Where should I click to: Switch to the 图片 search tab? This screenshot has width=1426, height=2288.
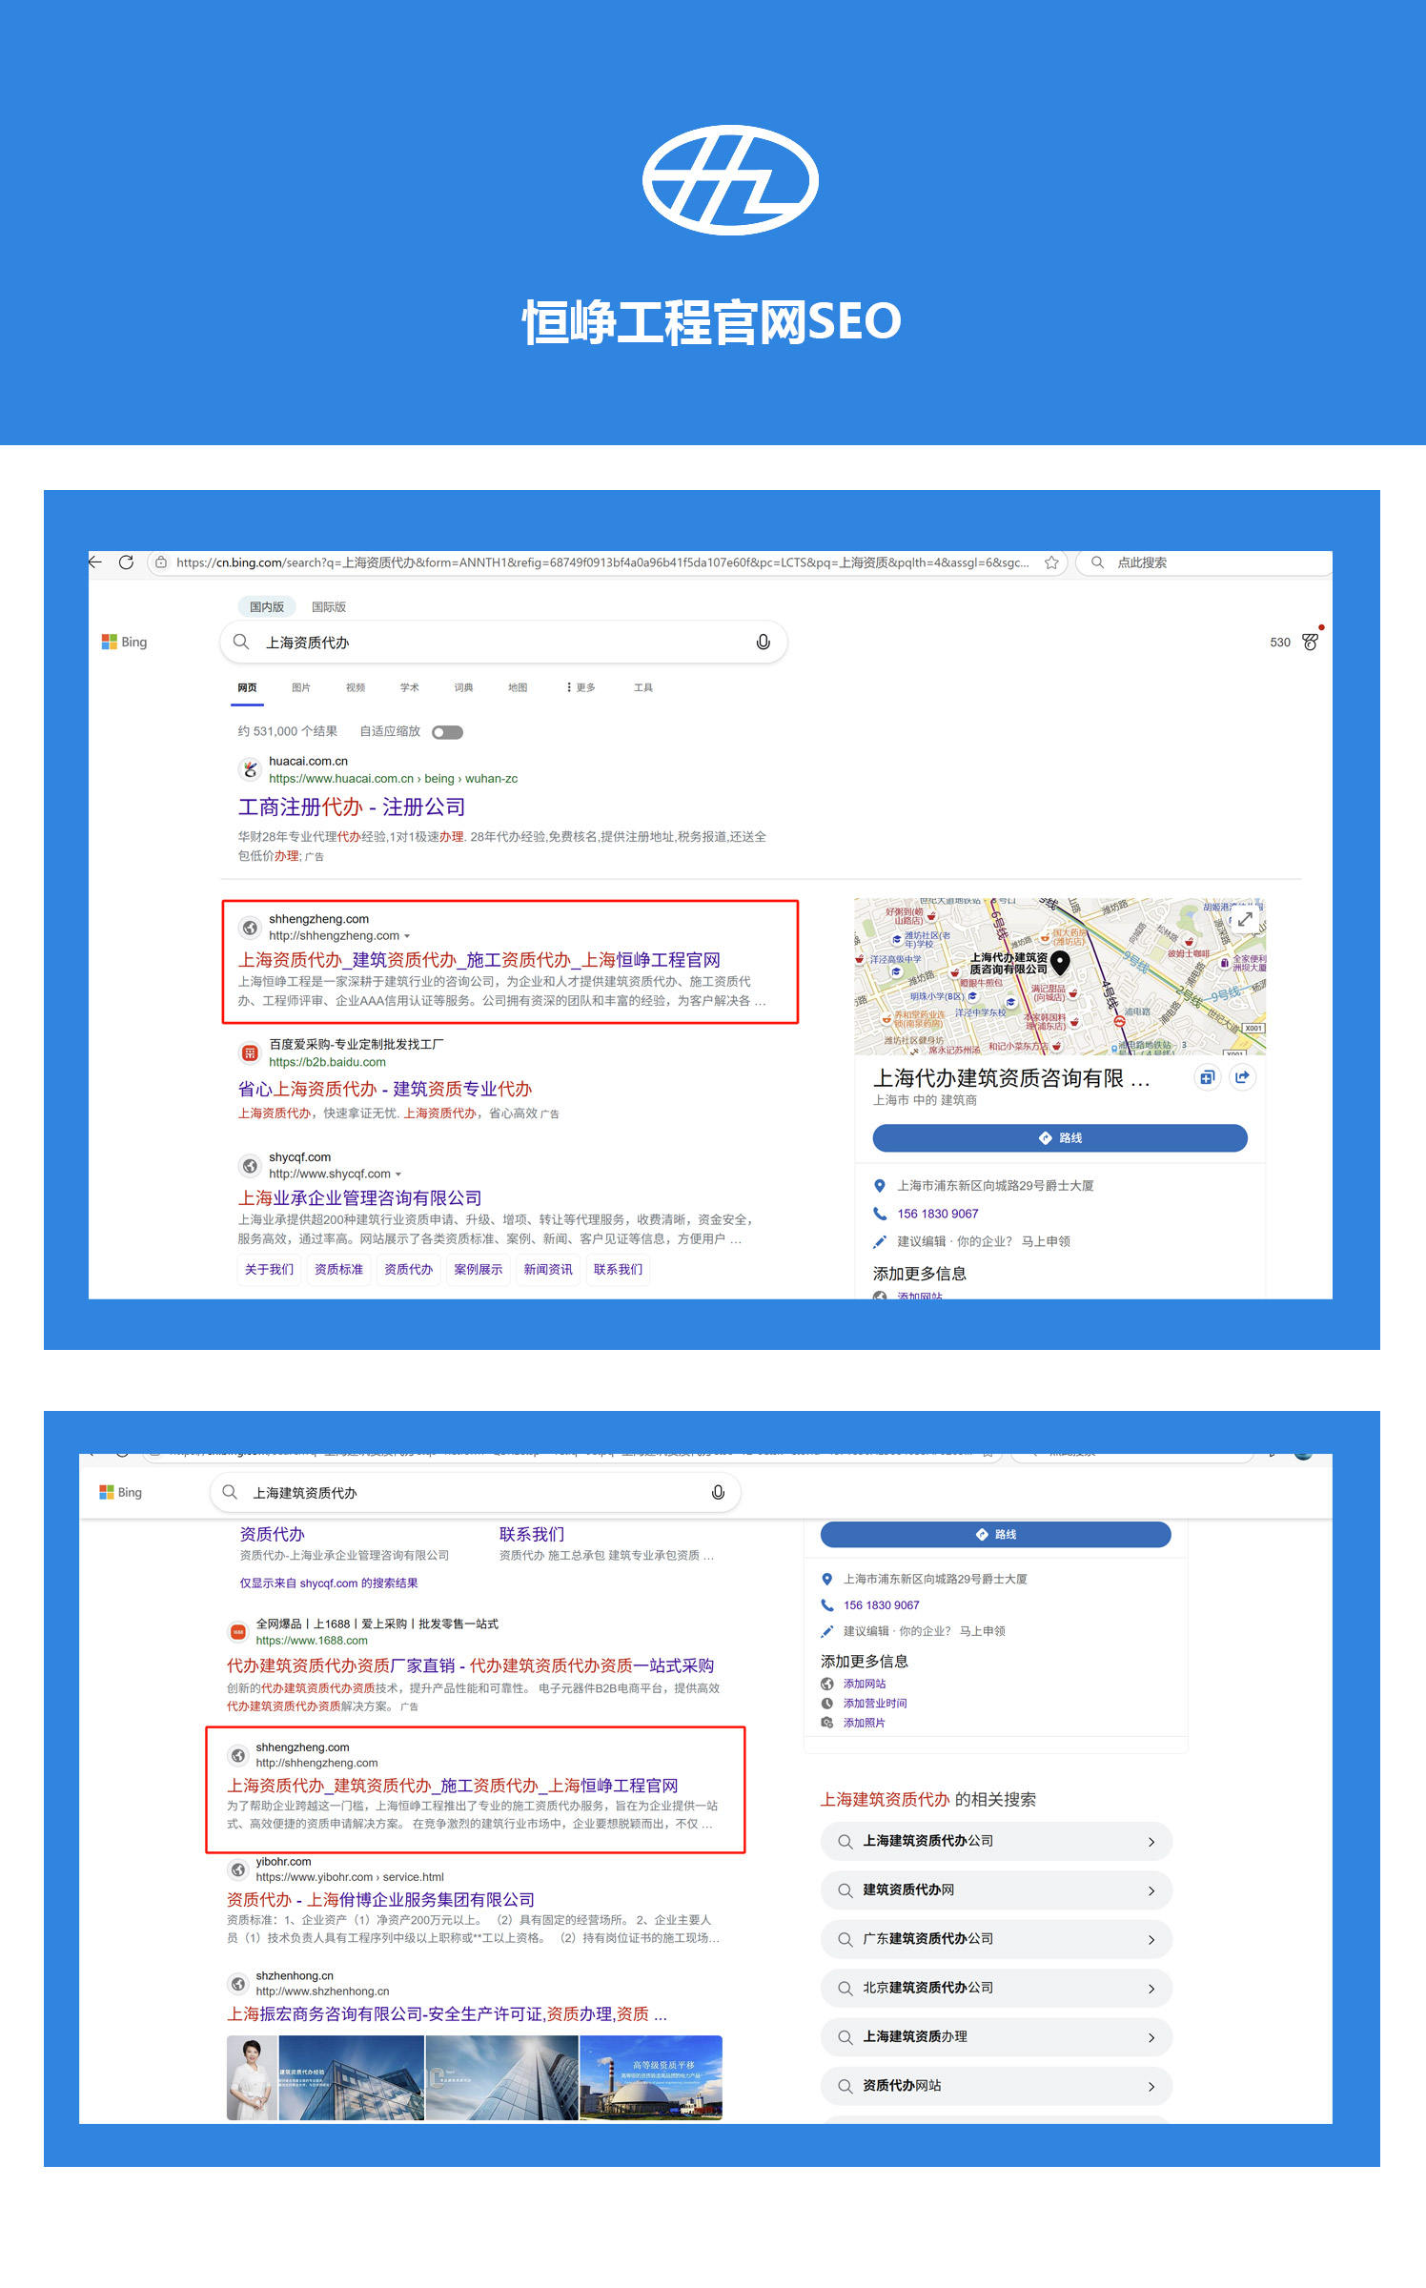(301, 687)
